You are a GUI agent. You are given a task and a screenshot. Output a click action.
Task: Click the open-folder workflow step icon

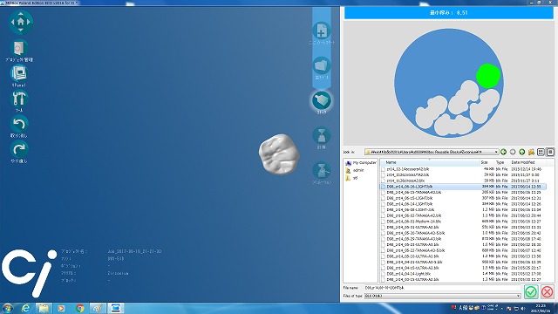[x=322, y=65]
